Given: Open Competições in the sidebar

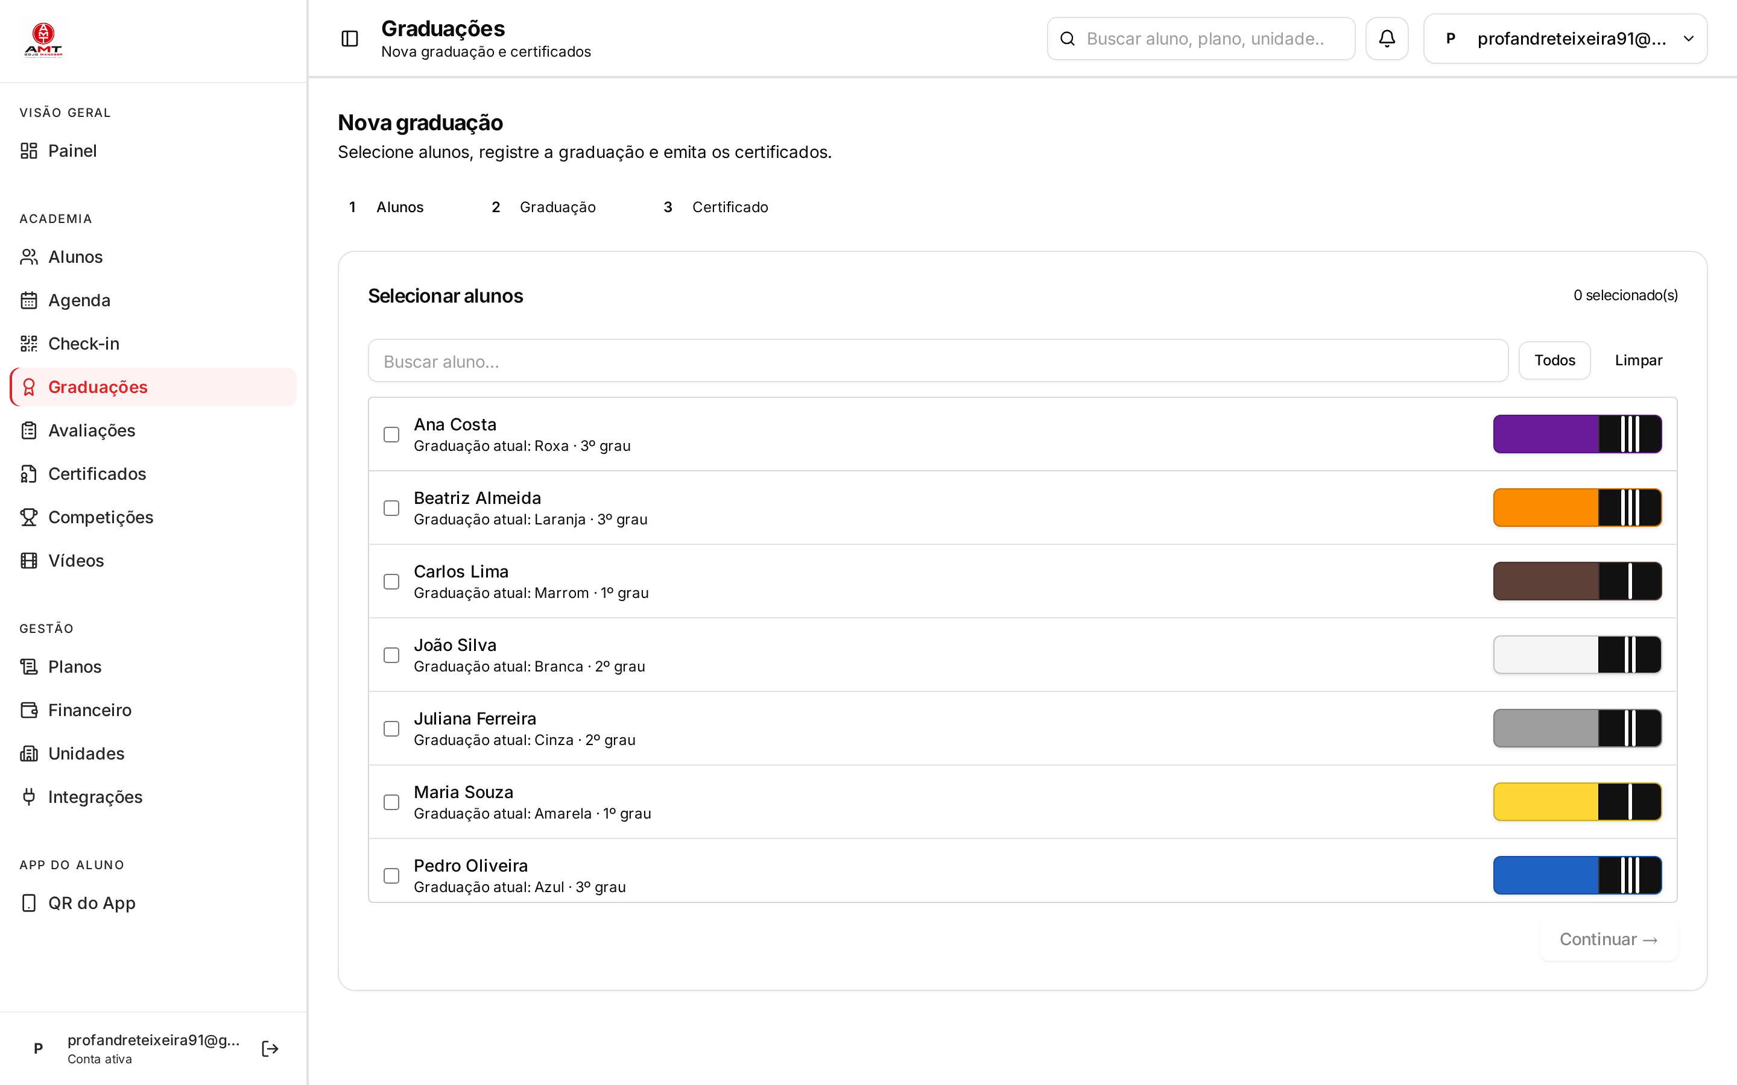Looking at the screenshot, I should coord(153,517).
